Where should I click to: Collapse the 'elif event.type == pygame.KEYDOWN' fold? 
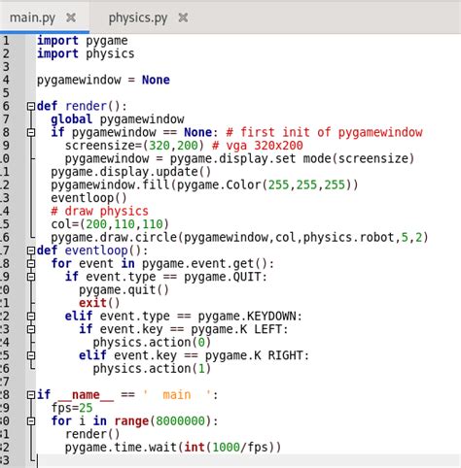pos(31,317)
